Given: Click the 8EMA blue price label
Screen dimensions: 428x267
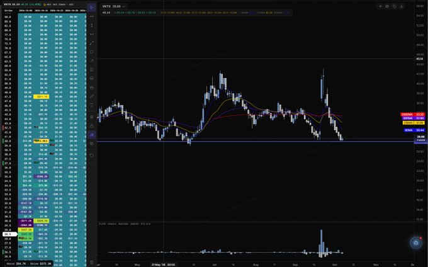Looking at the screenshot, I should (x=414, y=130).
